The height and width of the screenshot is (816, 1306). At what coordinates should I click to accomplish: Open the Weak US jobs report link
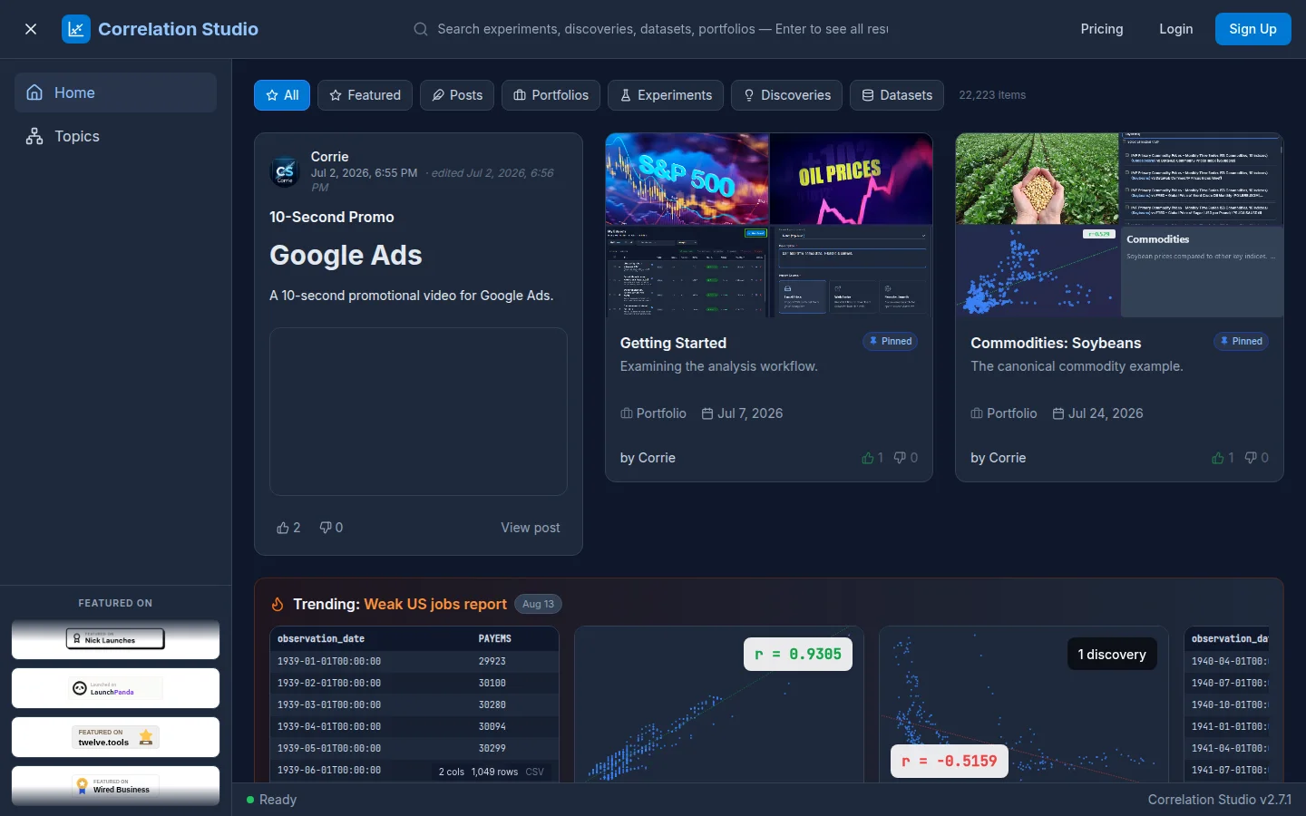tap(435, 604)
